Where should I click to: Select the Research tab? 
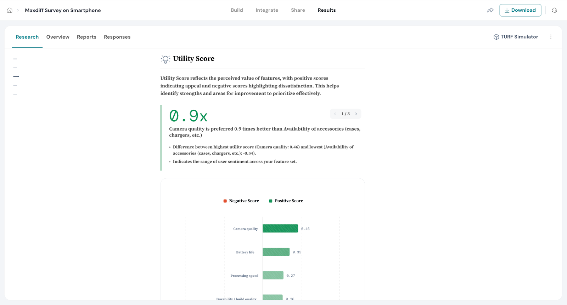[27, 37]
